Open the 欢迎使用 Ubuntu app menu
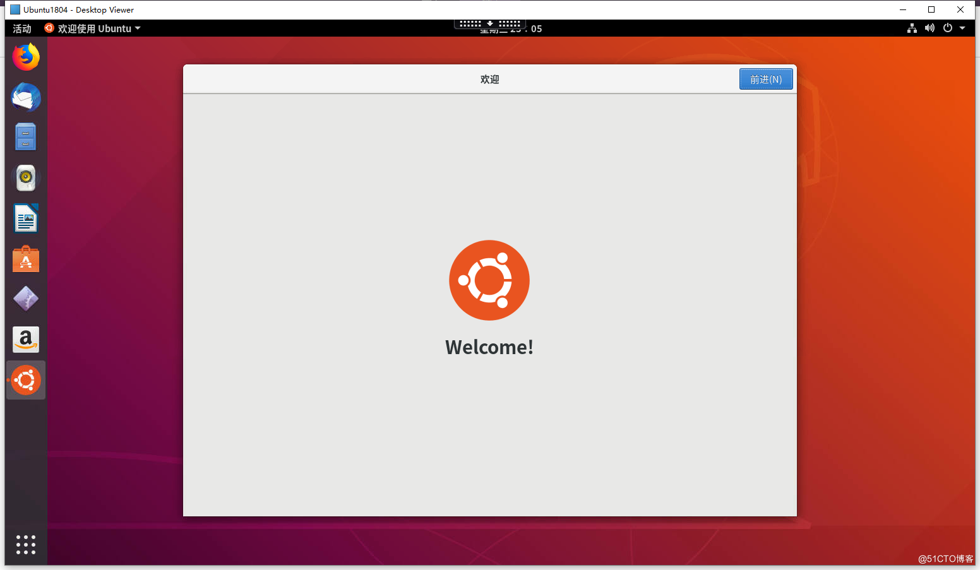 93,28
